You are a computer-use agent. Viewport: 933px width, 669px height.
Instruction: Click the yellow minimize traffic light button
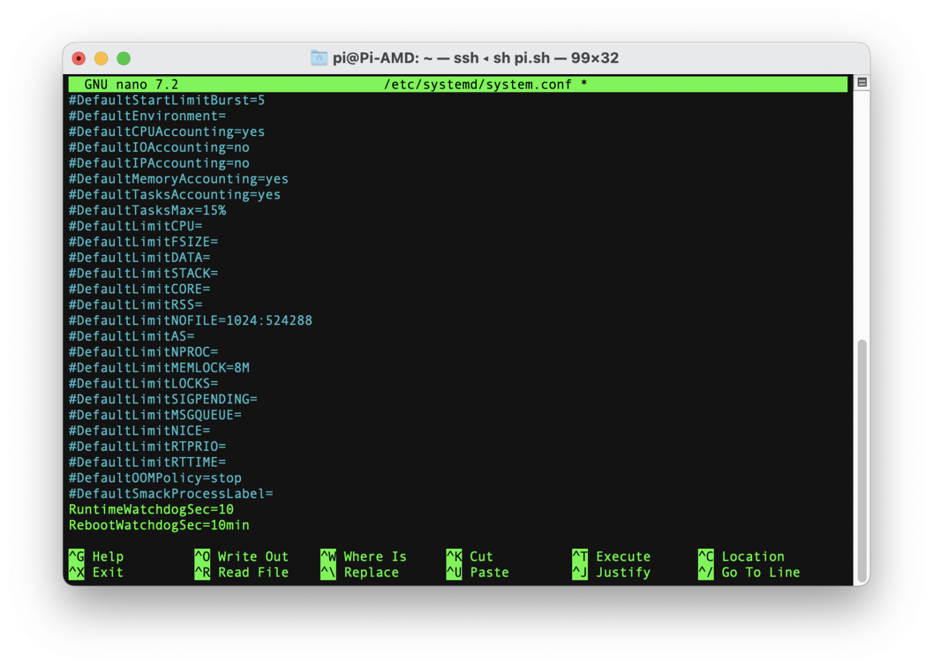click(x=101, y=58)
